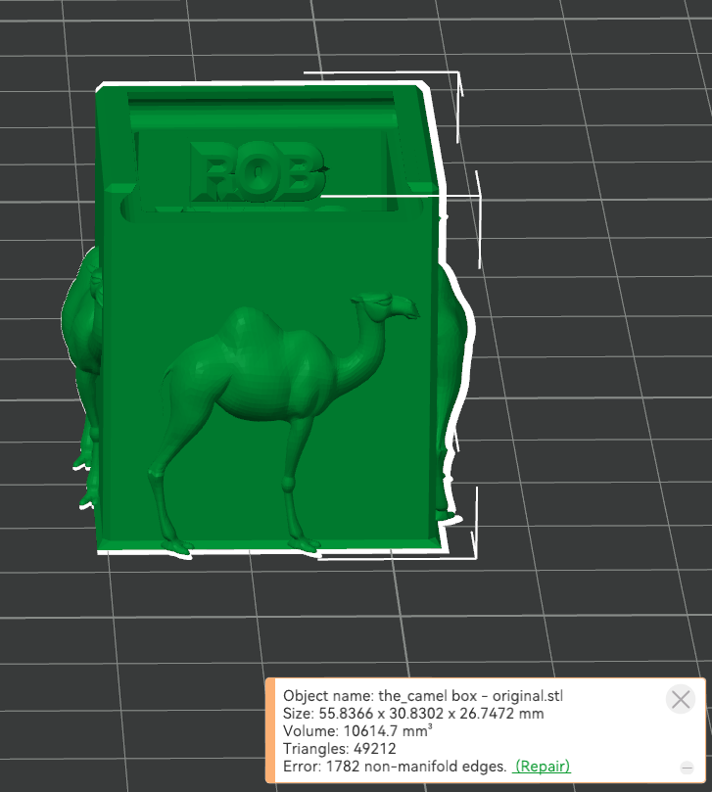The width and height of the screenshot is (712, 792).
Task: Close the object info notification
Action: [x=680, y=700]
